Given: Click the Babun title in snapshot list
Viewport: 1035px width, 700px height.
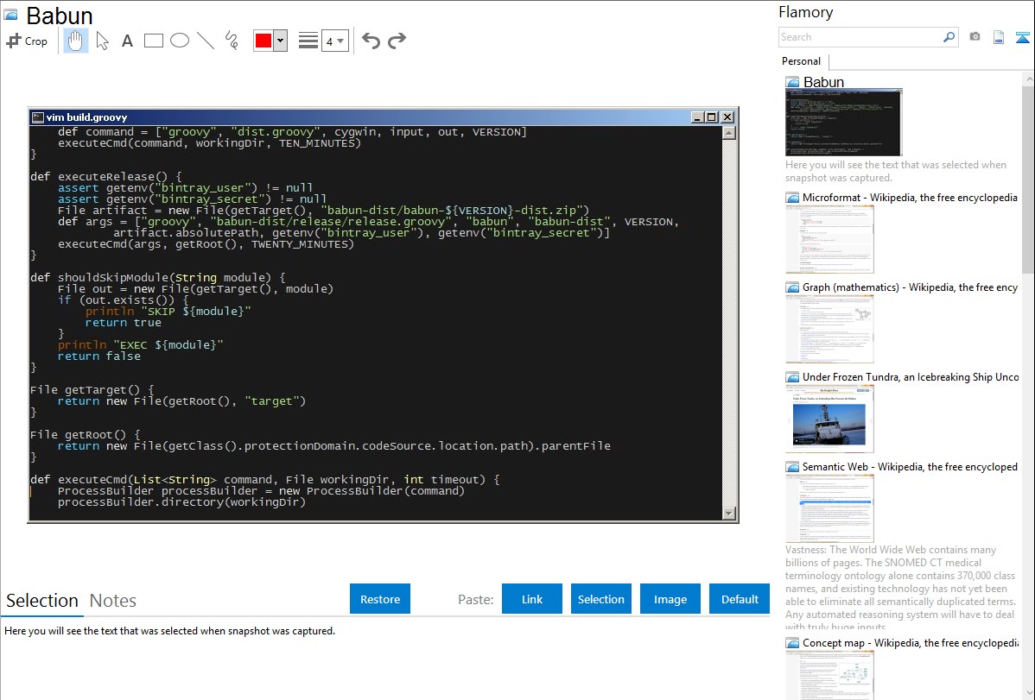Looking at the screenshot, I should tap(823, 82).
